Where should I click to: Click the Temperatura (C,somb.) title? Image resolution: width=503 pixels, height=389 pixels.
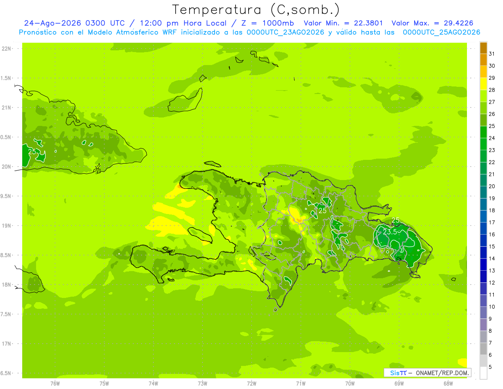256,10
